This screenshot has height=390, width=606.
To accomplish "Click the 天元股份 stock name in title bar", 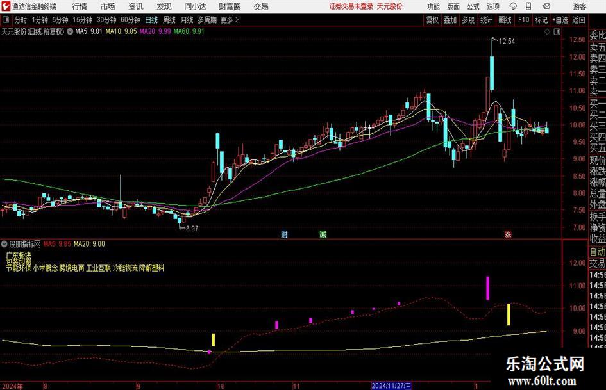I will pos(389,6).
